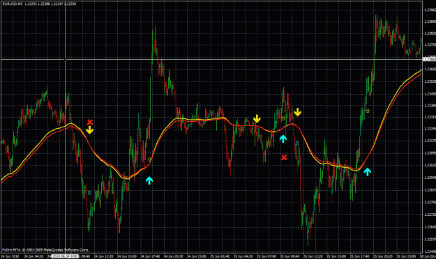Click the crosshair date label 2010.06.24 9:00
436x259 pixels.
65,256
